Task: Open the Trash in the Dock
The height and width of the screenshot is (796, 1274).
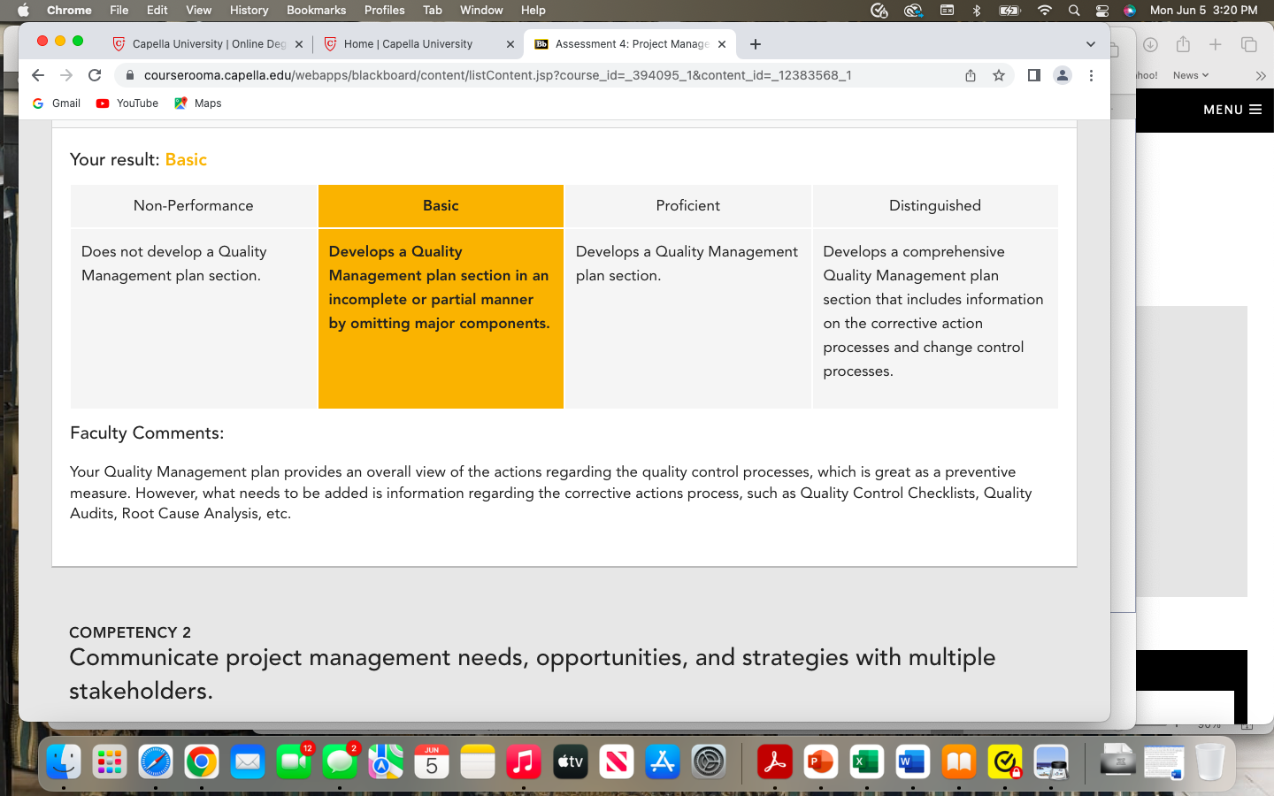Action: click(x=1210, y=762)
